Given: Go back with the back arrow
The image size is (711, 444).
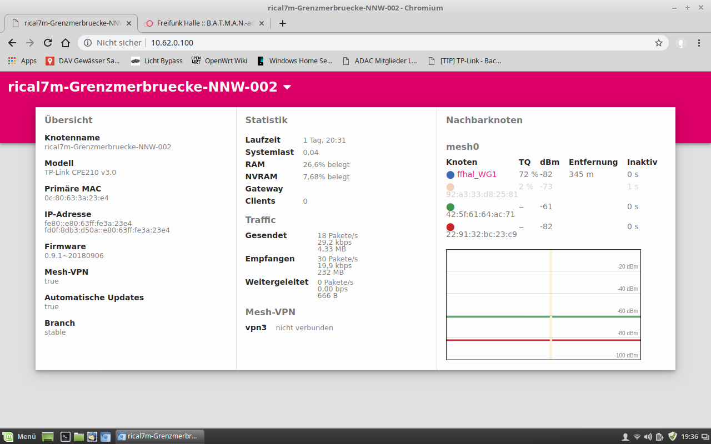Looking at the screenshot, I should click(x=12, y=43).
